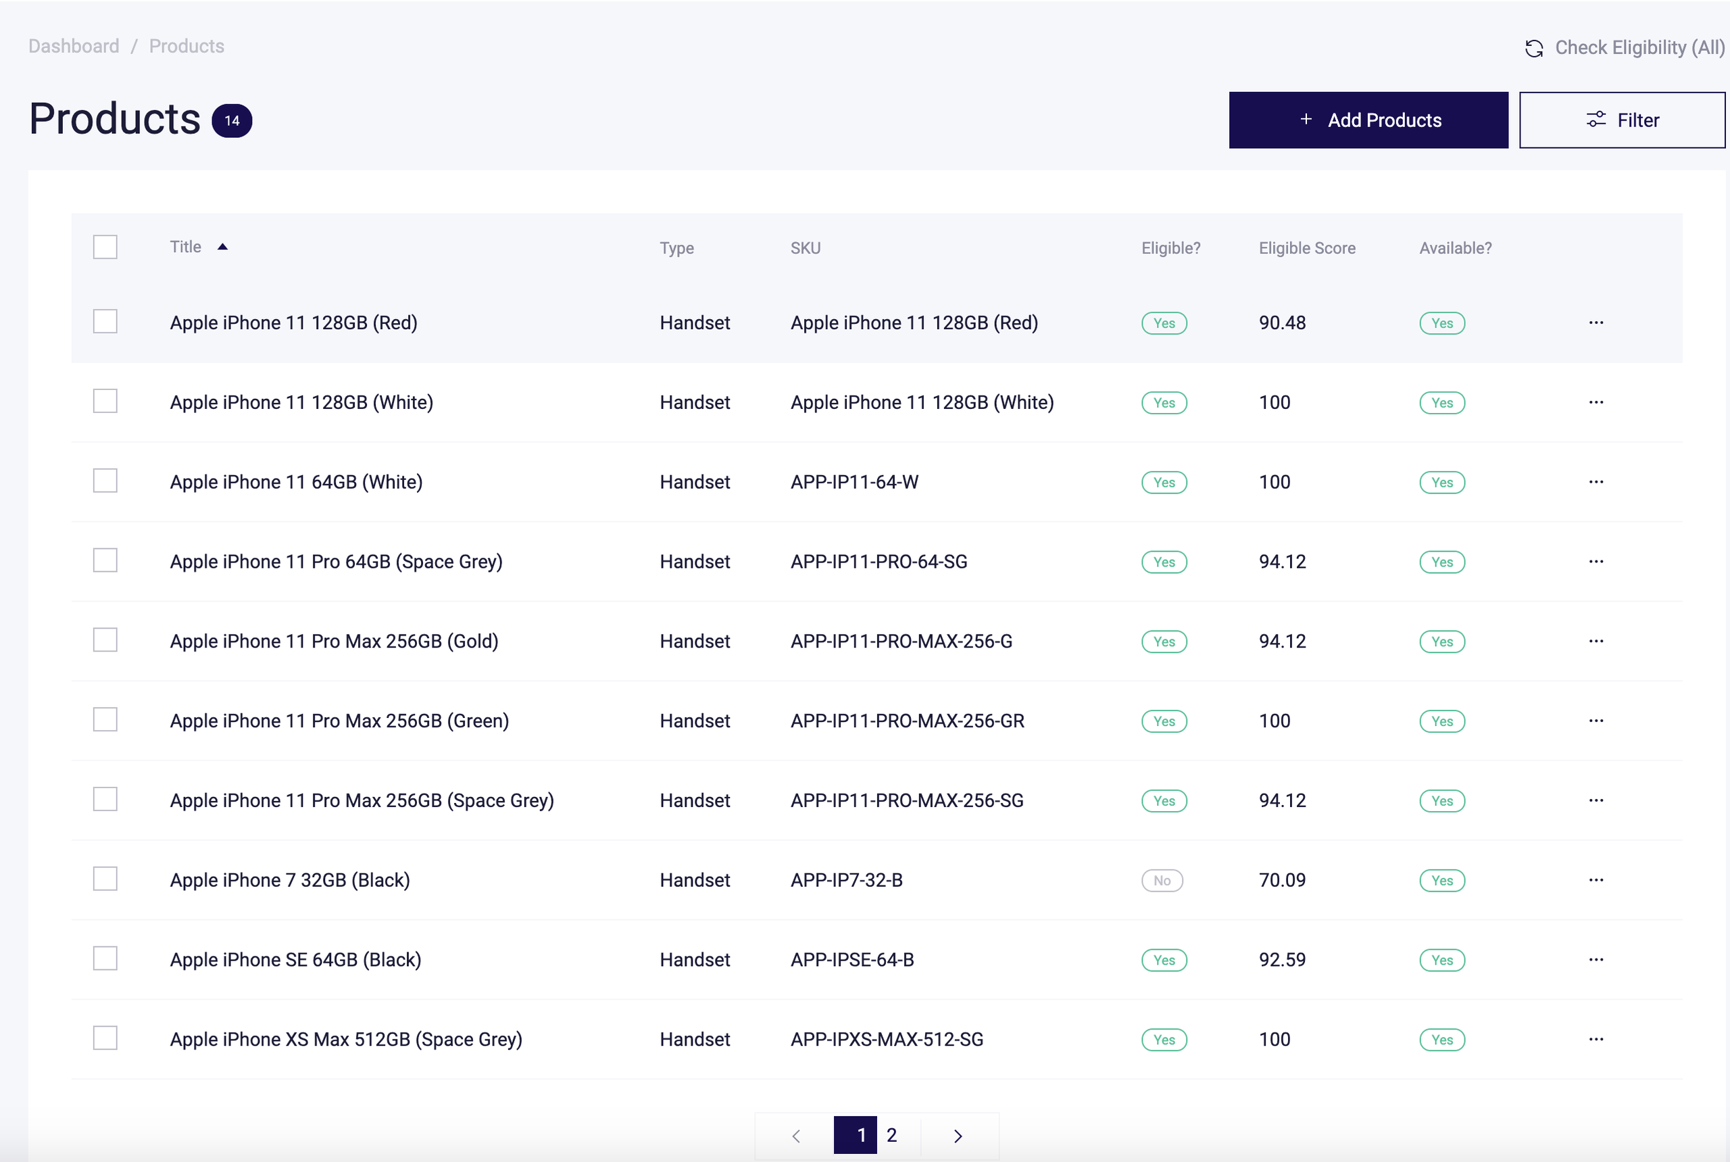The width and height of the screenshot is (1730, 1162).
Task: Click the Products page heading
Action: tap(115, 118)
